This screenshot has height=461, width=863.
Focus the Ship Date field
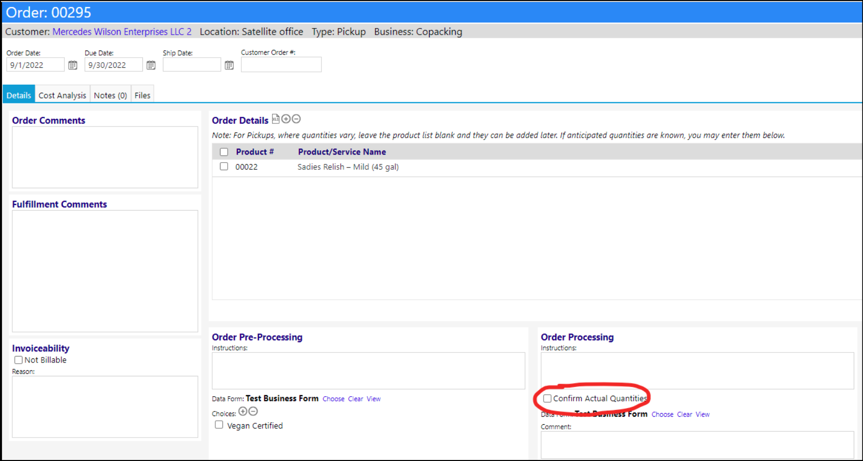[192, 65]
